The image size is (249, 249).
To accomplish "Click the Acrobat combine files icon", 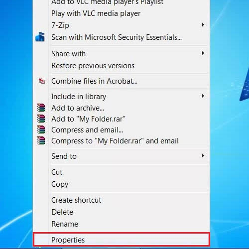I will tap(42, 81).
